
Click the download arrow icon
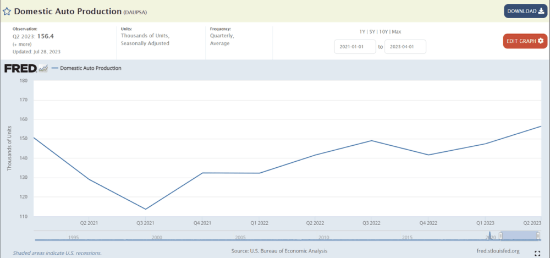coord(542,11)
